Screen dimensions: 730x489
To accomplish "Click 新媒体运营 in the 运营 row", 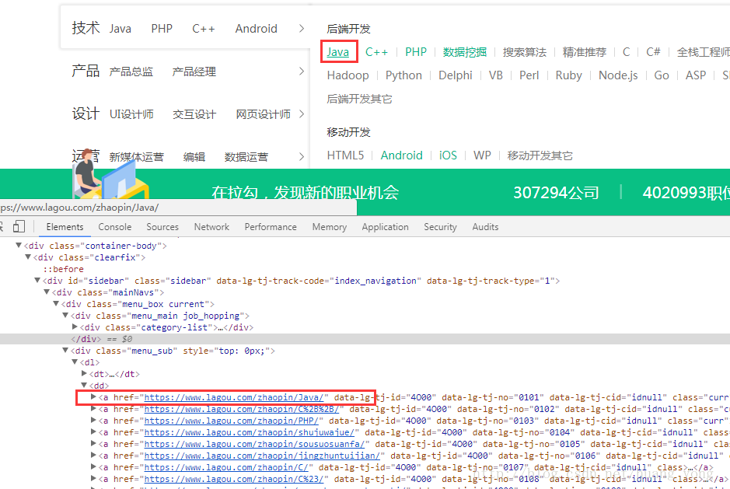I will (x=136, y=157).
